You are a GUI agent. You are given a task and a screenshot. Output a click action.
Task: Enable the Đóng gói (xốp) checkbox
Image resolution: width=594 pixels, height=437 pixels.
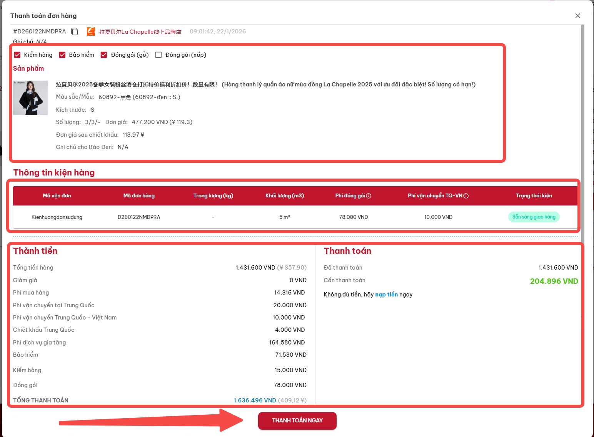(x=159, y=55)
